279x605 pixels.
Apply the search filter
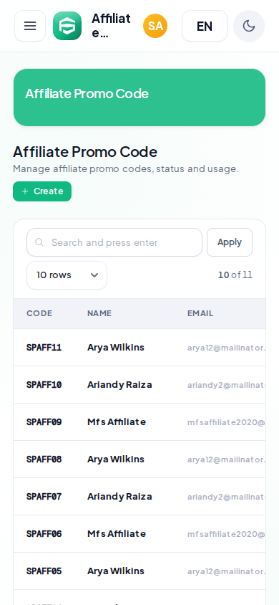230,242
